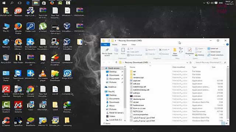Open Camtasia Studio 8 desktop icon
This screenshot has height=132, width=236.
[6, 107]
